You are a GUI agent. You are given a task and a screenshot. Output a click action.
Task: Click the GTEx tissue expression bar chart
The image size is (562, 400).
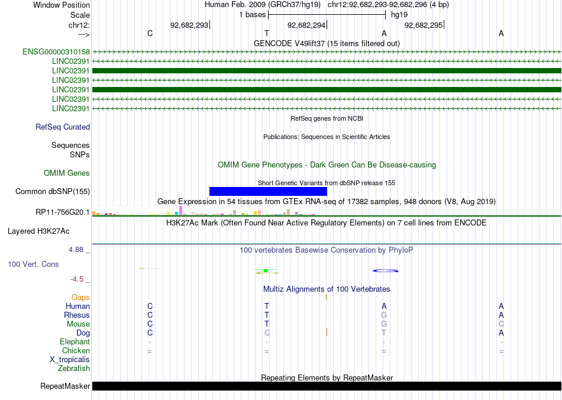(204, 211)
